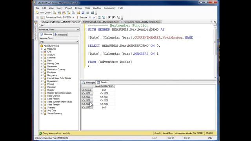Viewport: 251px width, 141px height.
Task: Open the Help menu
Action: tap(121, 8)
